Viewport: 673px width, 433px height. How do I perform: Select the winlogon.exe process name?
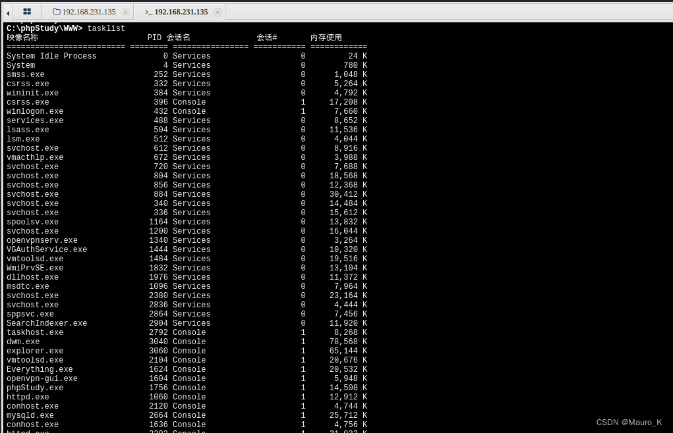(35, 111)
